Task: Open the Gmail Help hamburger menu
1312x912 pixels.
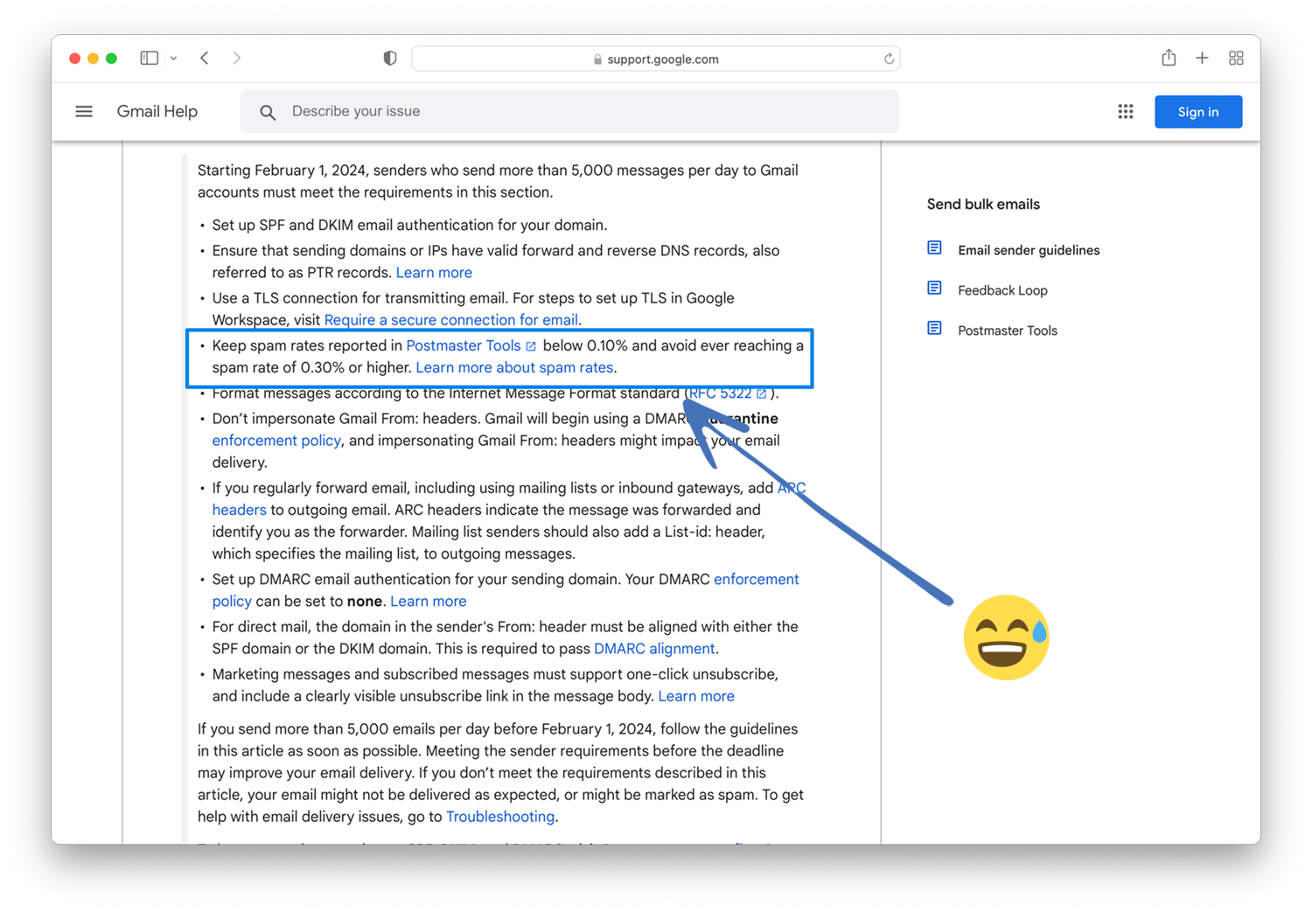Action: [84, 111]
